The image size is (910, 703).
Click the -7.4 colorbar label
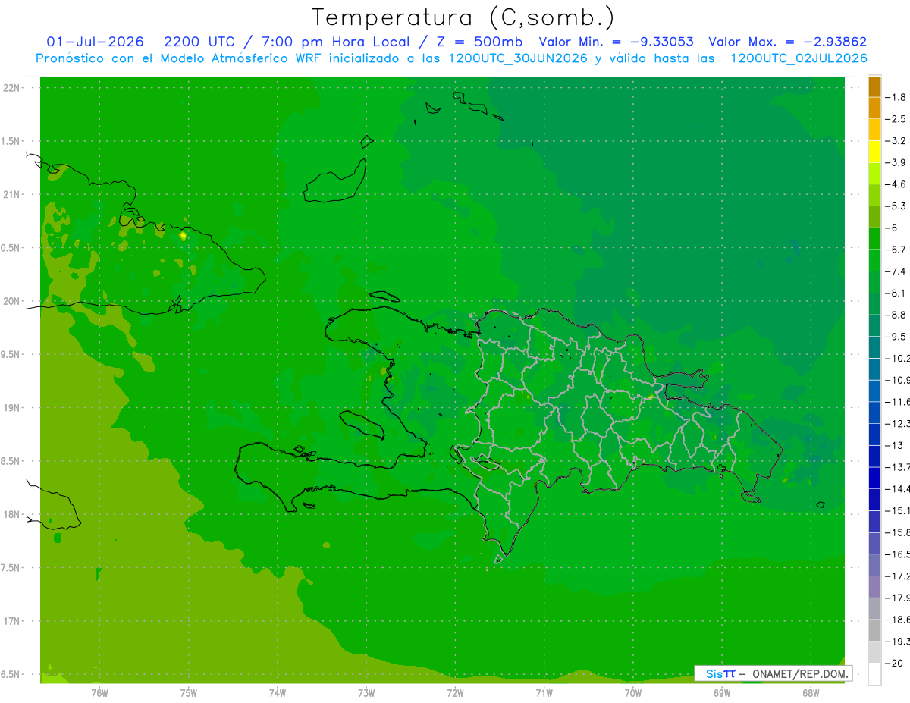896,271
